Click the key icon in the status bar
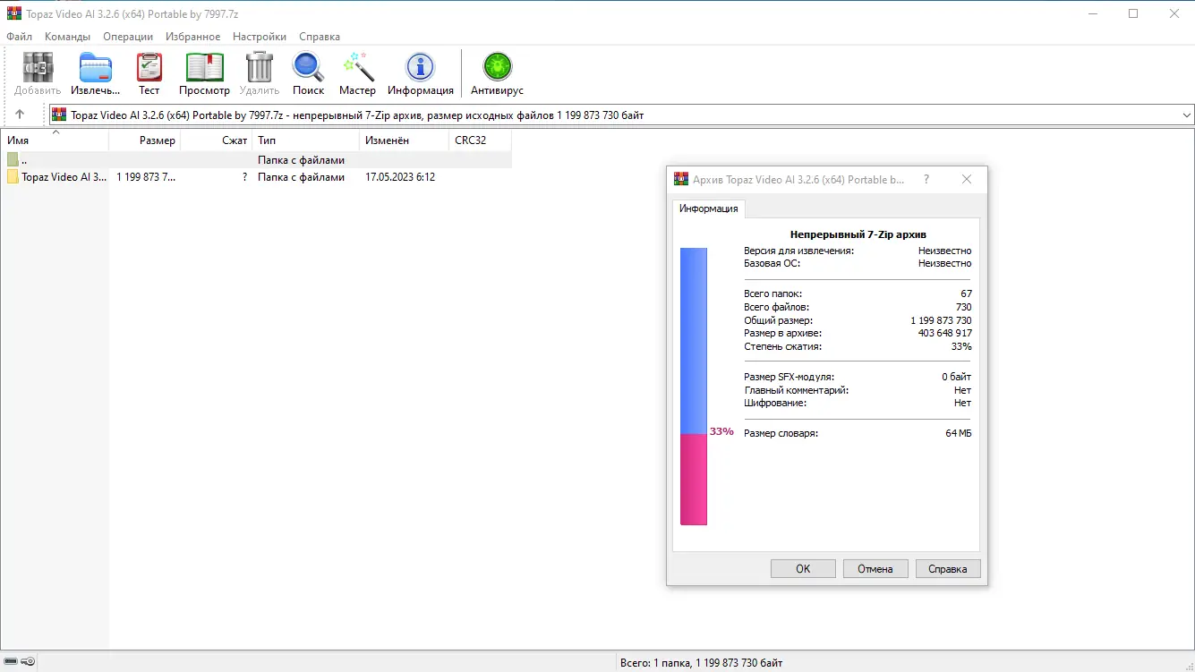Viewport: 1195px width, 672px height. click(28, 661)
